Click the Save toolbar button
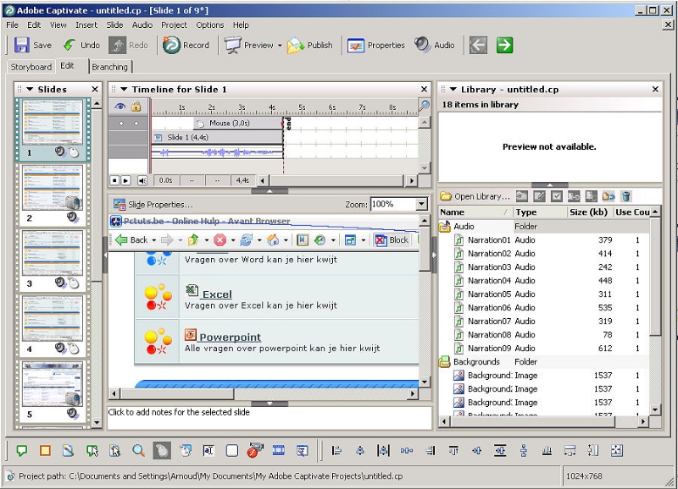The height and width of the screenshot is (489, 678). (x=33, y=46)
